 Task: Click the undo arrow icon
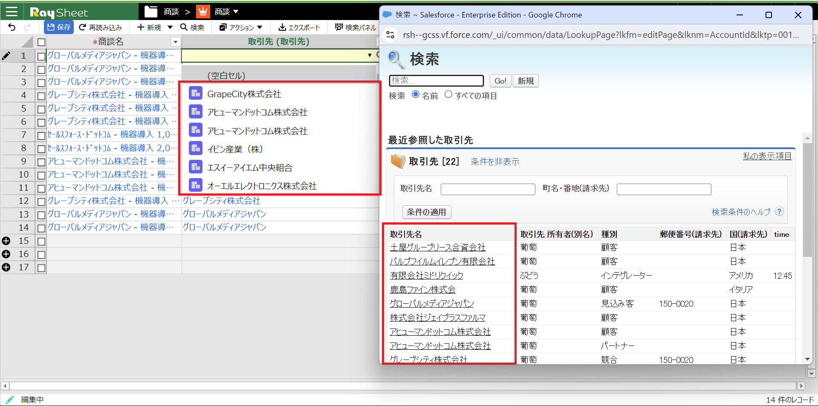tap(12, 27)
